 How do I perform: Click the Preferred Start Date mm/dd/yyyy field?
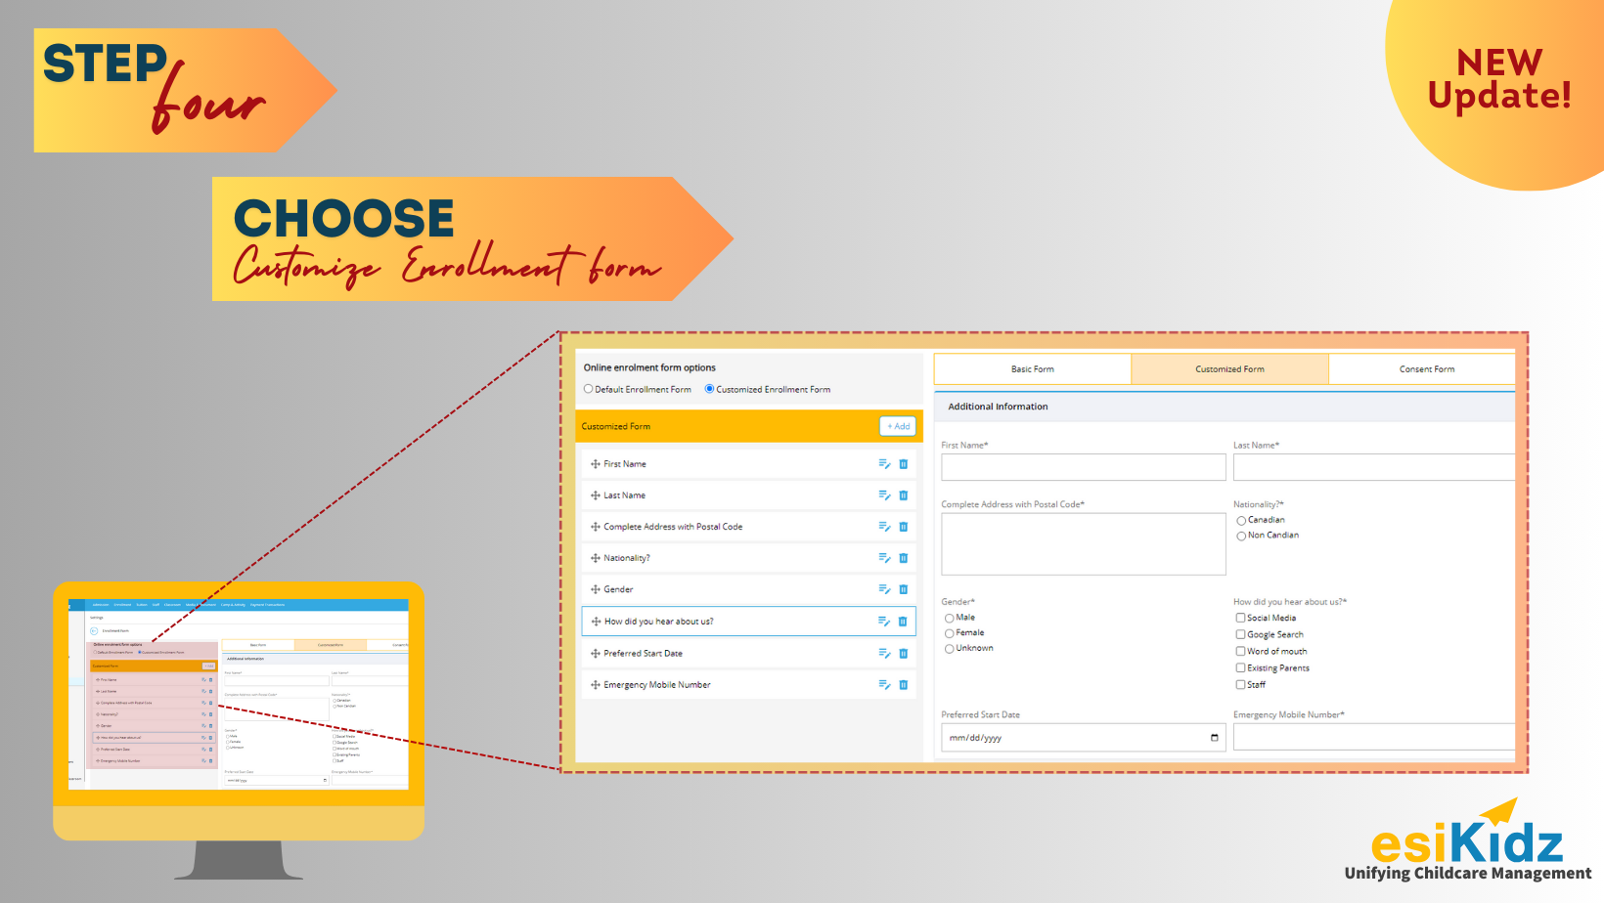click(x=1084, y=738)
